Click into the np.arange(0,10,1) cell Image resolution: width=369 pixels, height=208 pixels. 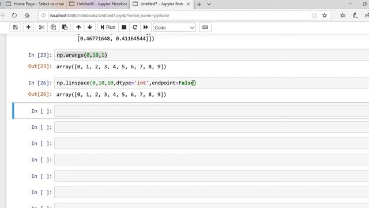click(x=212, y=55)
